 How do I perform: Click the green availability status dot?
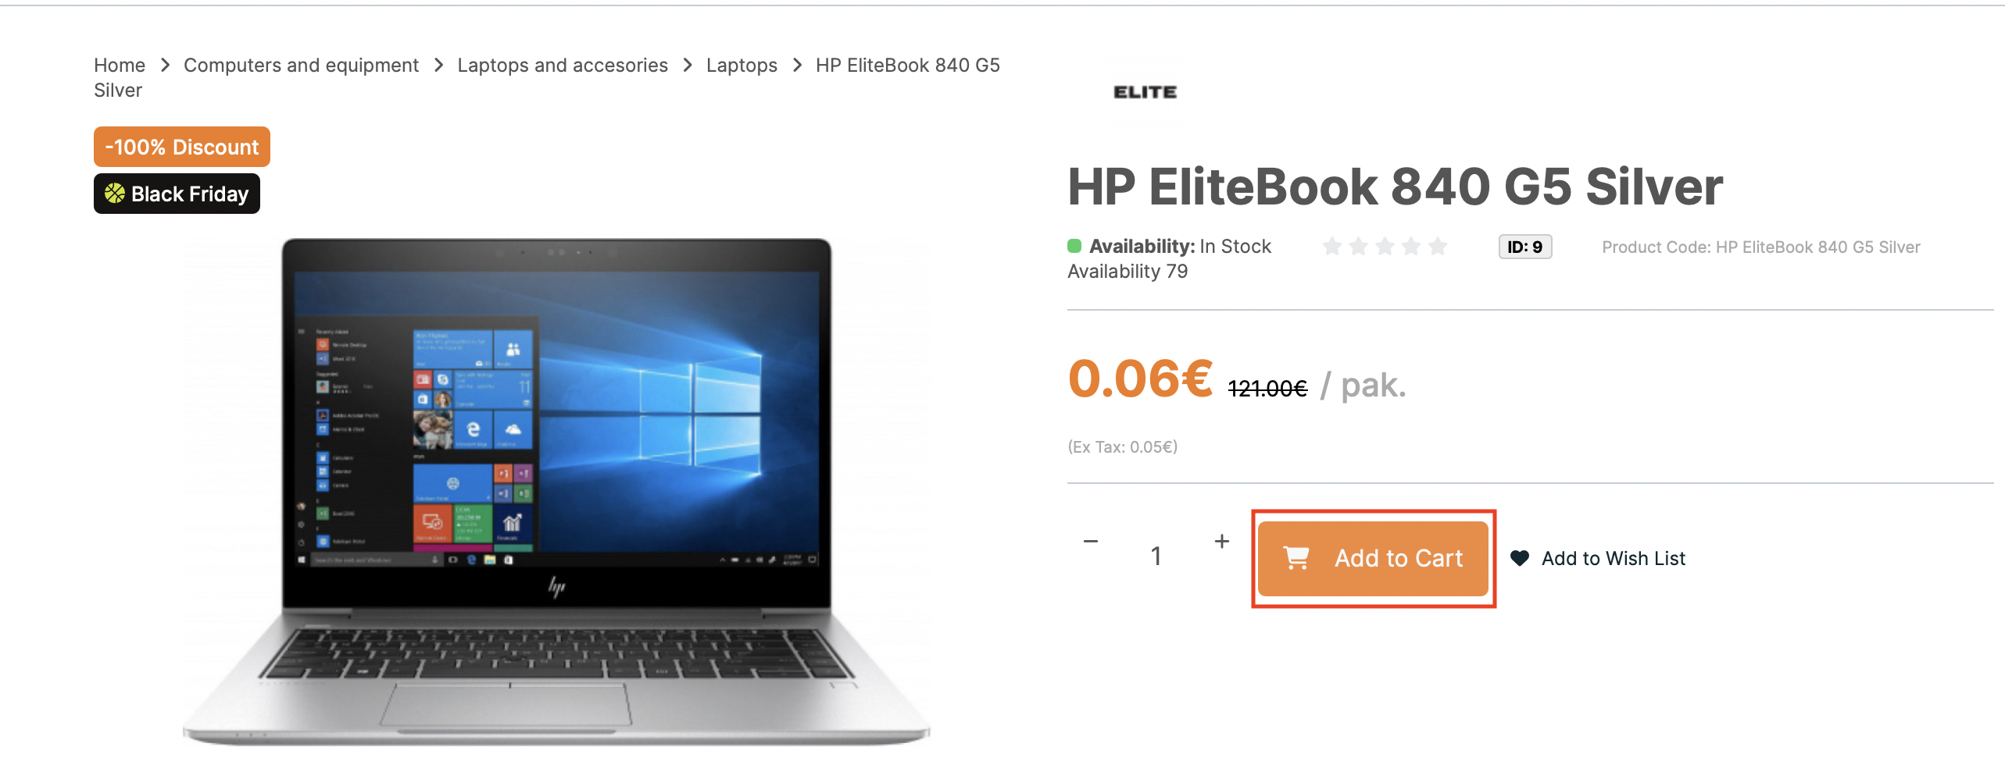tap(1074, 246)
